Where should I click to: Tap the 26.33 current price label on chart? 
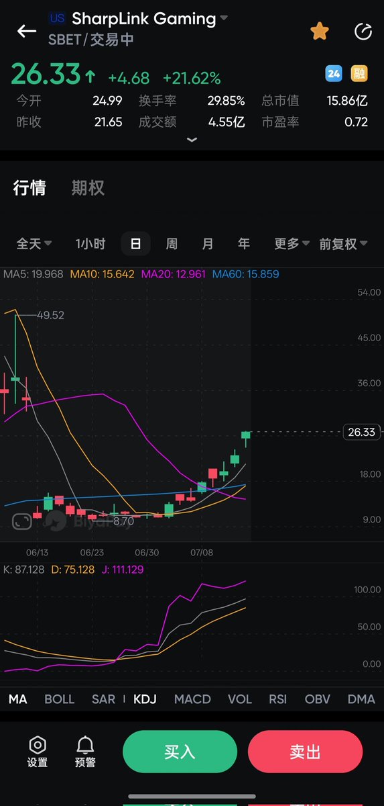tap(361, 432)
